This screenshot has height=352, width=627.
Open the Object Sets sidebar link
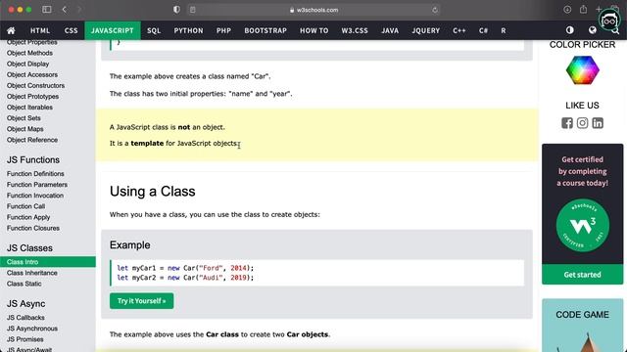[24, 118]
